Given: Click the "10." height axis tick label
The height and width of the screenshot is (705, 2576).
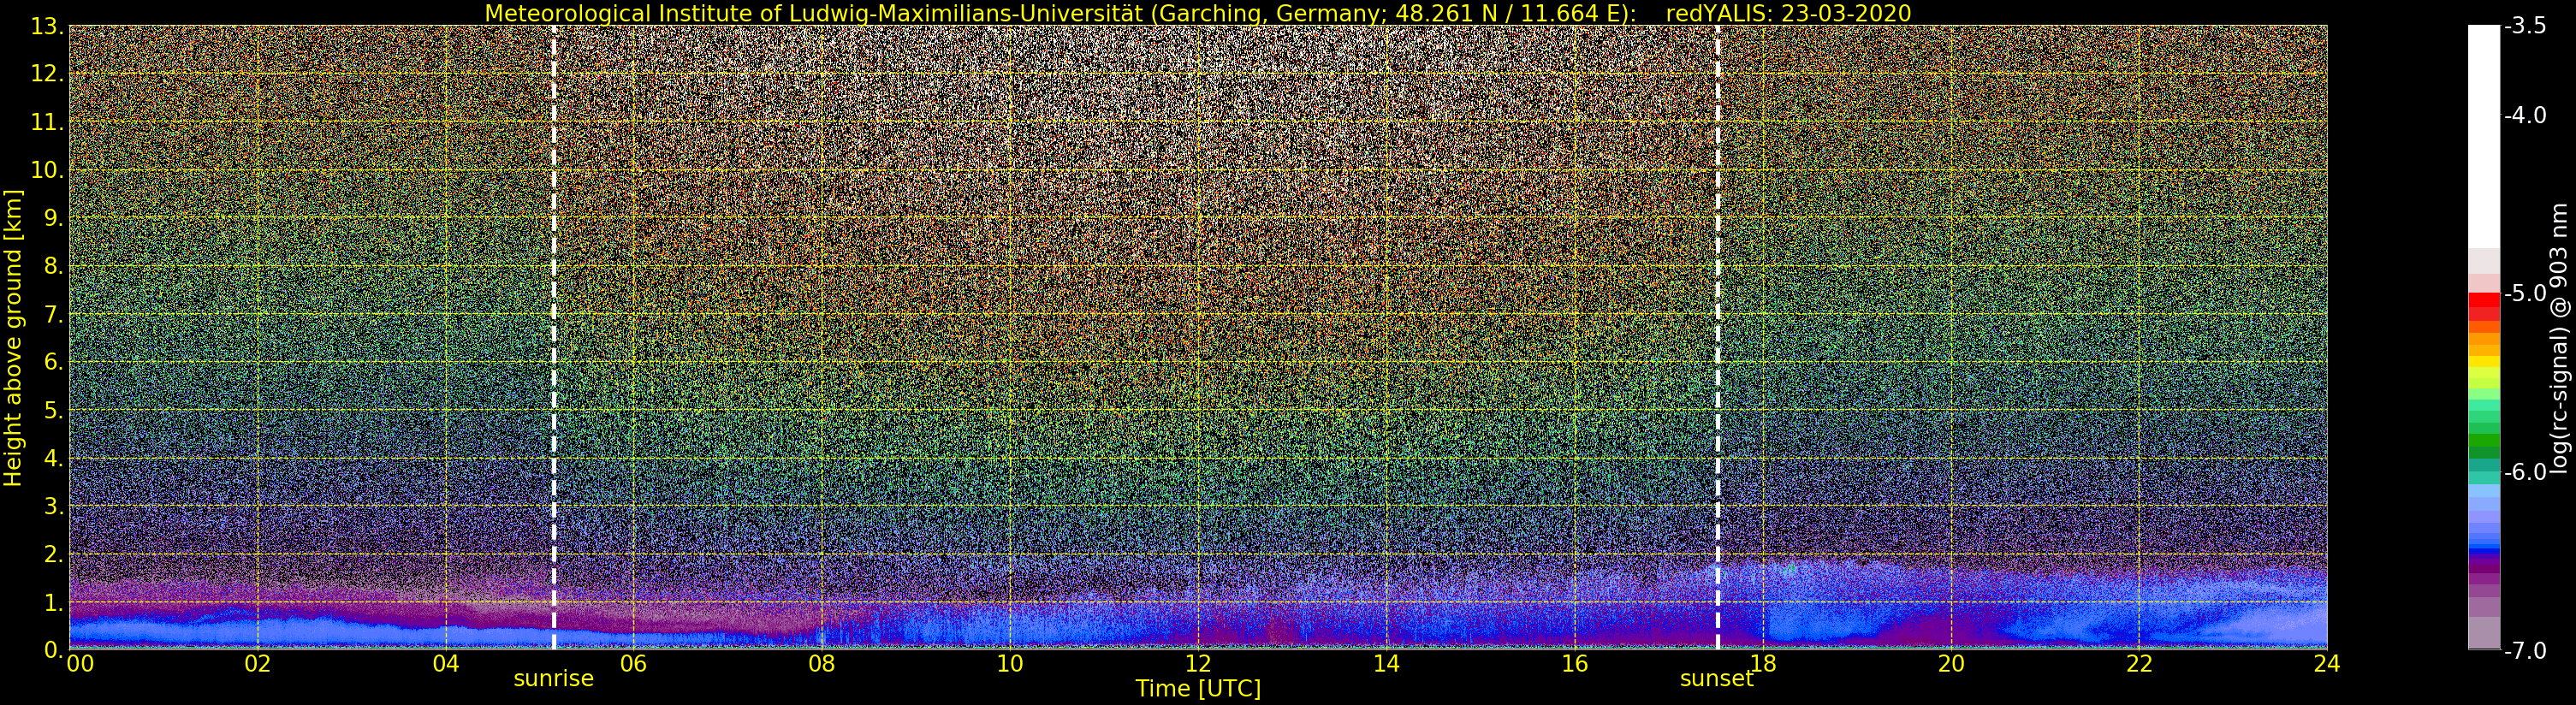Looking at the screenshot, I should (47, 170).
